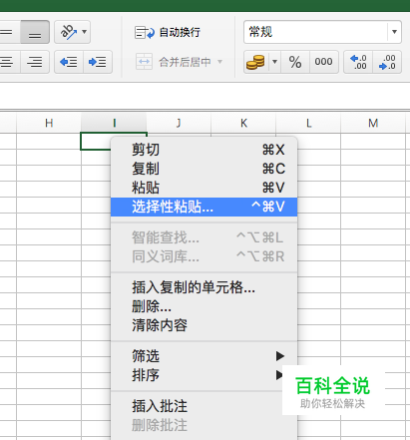Choose 粘贴 from context menu

(204, 188)
